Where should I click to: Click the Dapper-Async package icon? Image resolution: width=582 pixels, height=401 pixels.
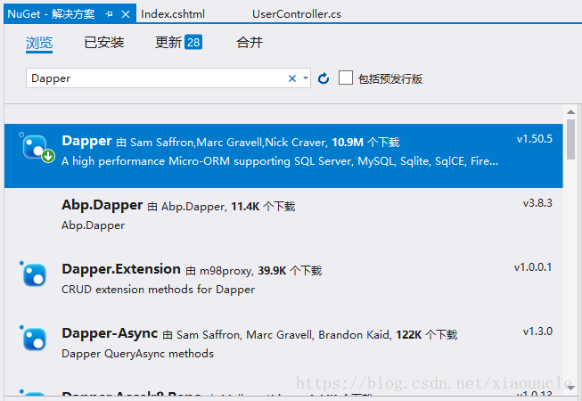click(x=34, y=339)
